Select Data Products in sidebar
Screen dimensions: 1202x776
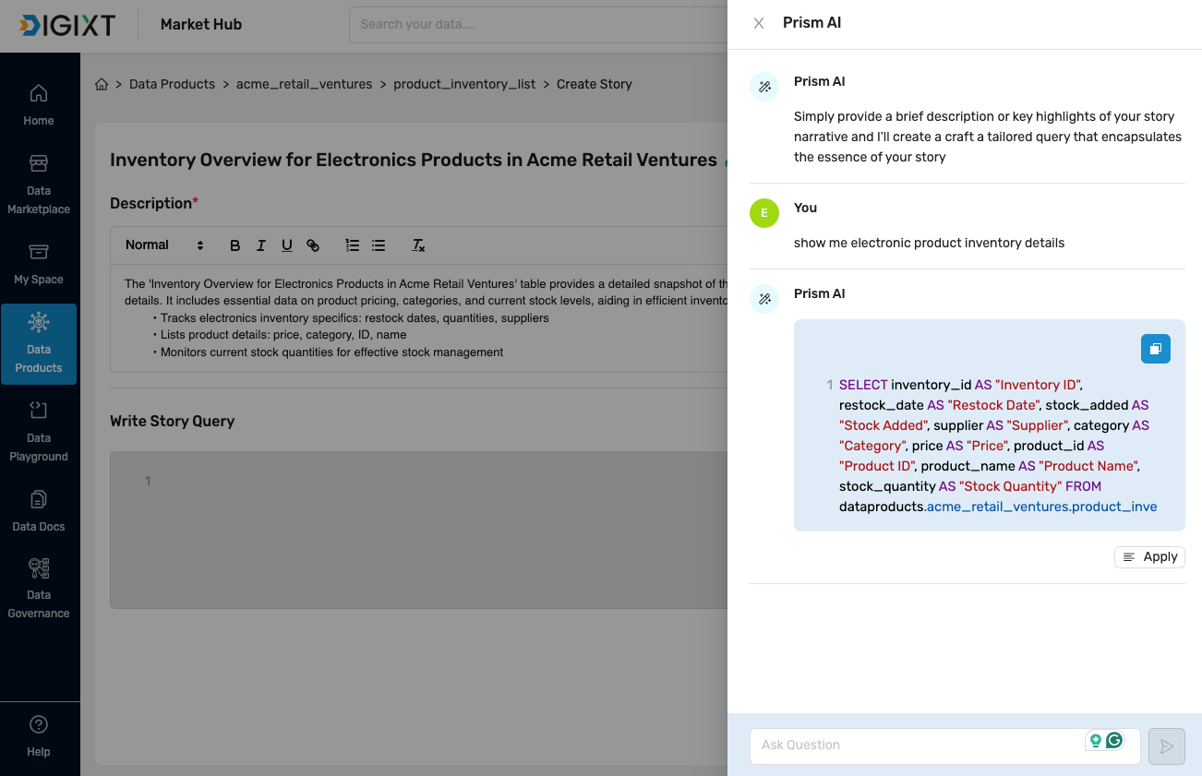[39, 343]
